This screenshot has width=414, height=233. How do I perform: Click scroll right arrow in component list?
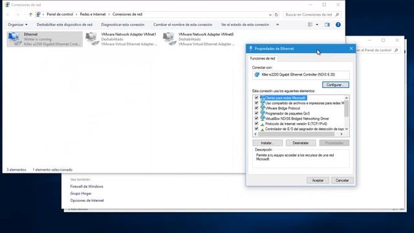[x=342, y=134]
